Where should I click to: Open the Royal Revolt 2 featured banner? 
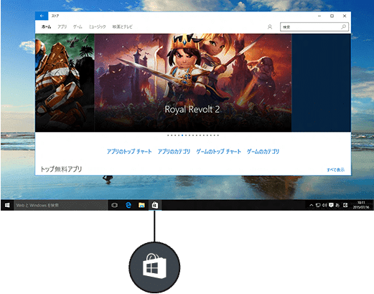(x=193, y=83)
